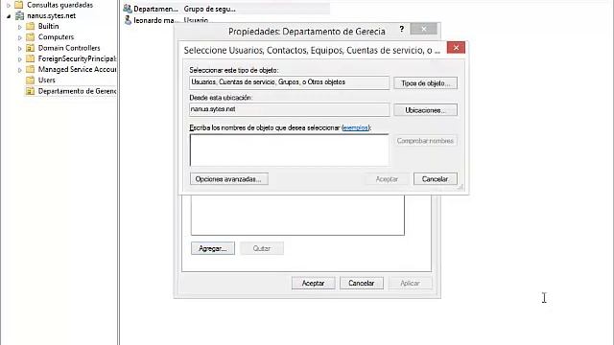
Task: Focus the object names text box
Action: point(290,150)
